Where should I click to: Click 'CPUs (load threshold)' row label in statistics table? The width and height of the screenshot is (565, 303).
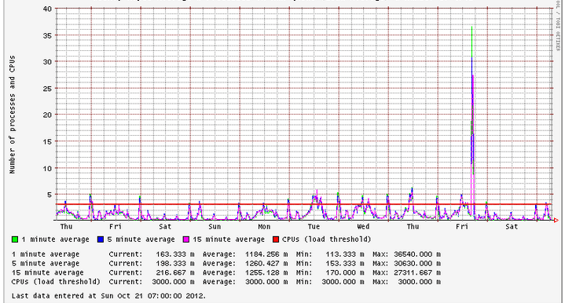click(x=56, y=282)
